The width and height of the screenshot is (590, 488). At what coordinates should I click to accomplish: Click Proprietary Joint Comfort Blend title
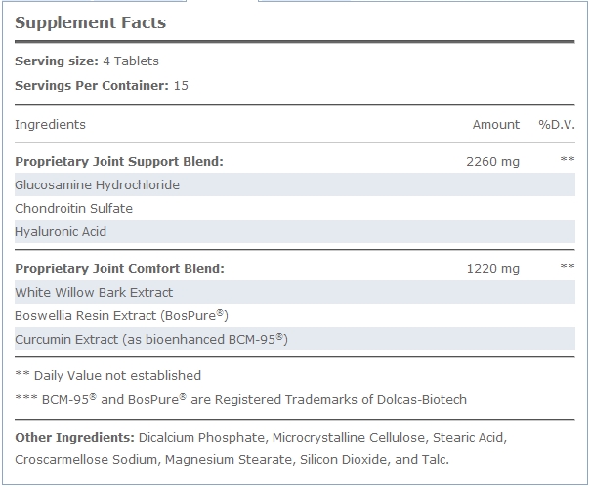coord(119,268)
